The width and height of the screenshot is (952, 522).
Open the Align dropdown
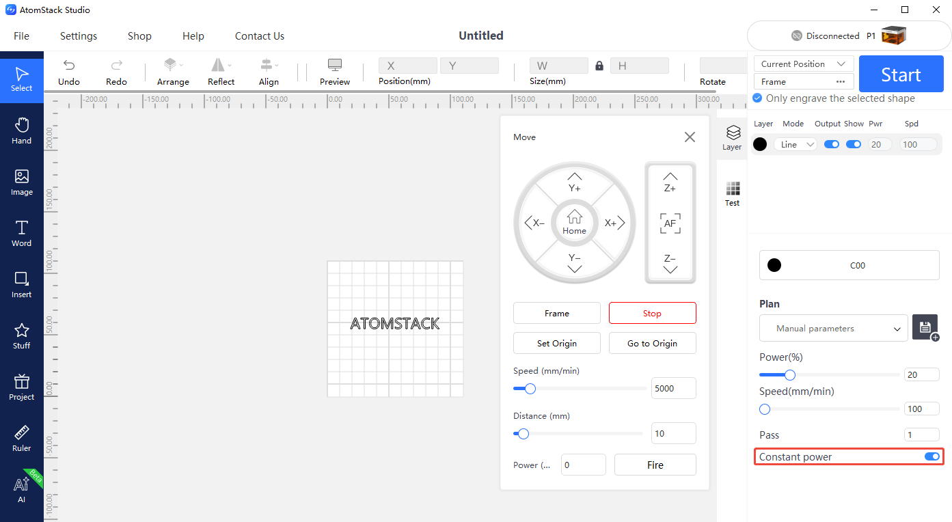tap(269, 72)
